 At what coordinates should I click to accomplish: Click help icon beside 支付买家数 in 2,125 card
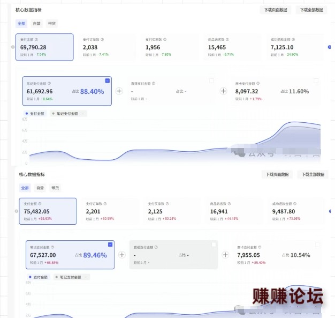point(167,204)
